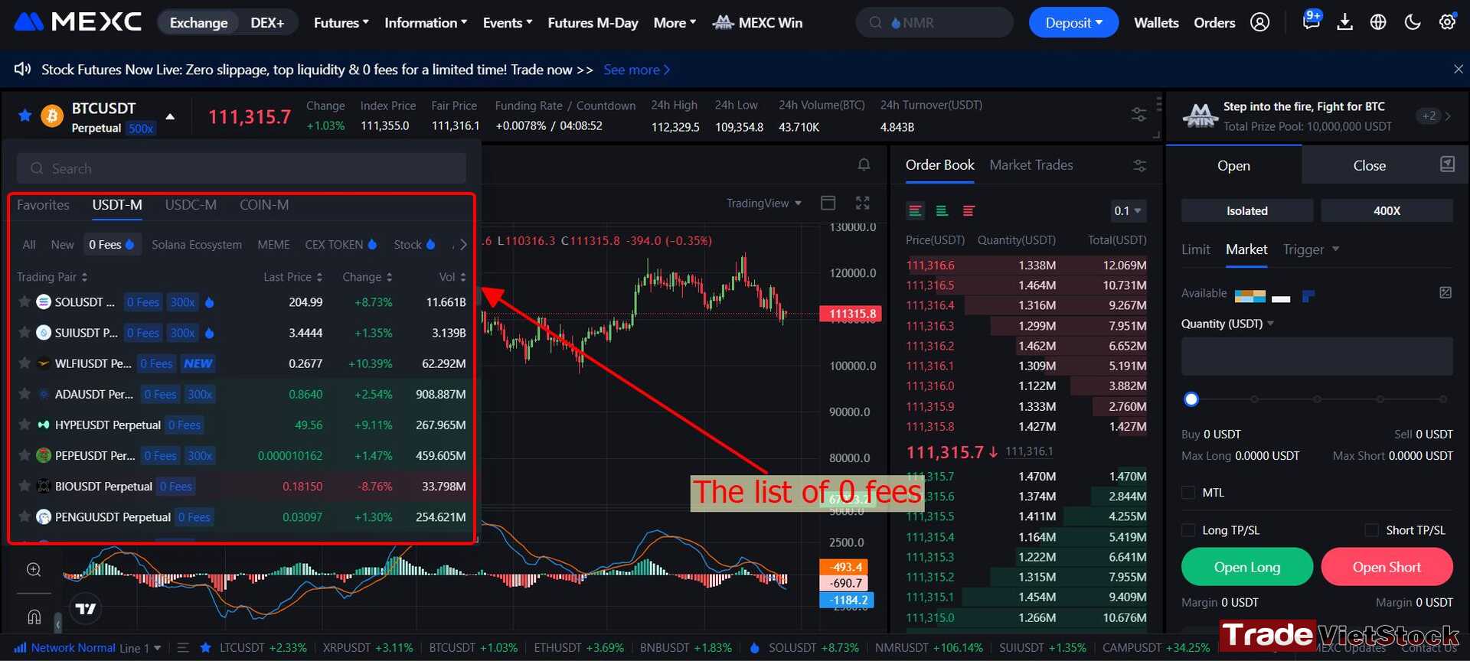This screenshot has width=1470, height=661.
Task: Expand the chart to fullscreen
Action: click(863, 203)
